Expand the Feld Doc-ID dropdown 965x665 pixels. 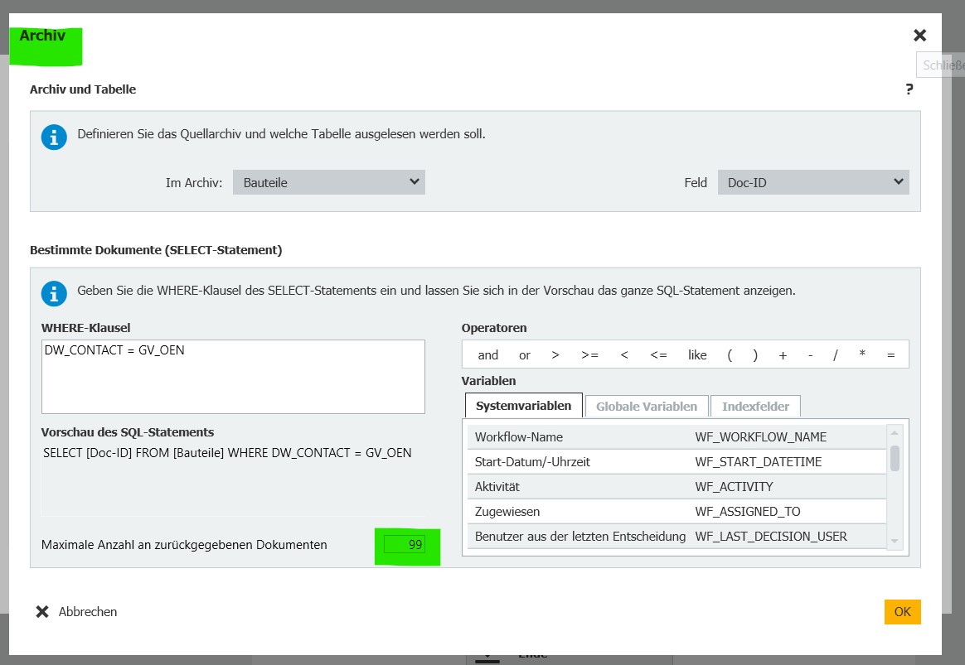tap(812, 182)
